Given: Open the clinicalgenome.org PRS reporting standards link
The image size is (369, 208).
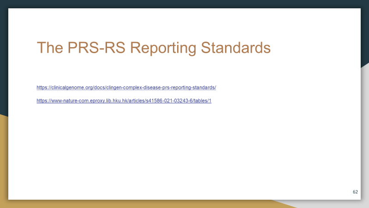Looking at the screenshot, I should point(126,87).
